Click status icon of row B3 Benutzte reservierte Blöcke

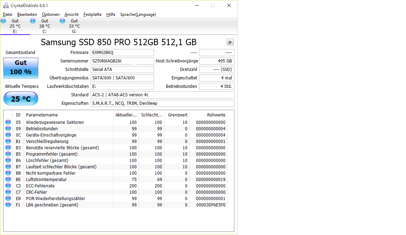pyautogui.click(x=8, y=147)
